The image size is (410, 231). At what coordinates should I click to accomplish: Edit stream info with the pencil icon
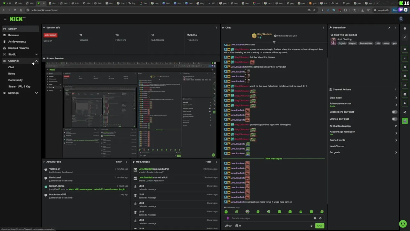click(389, 28)
